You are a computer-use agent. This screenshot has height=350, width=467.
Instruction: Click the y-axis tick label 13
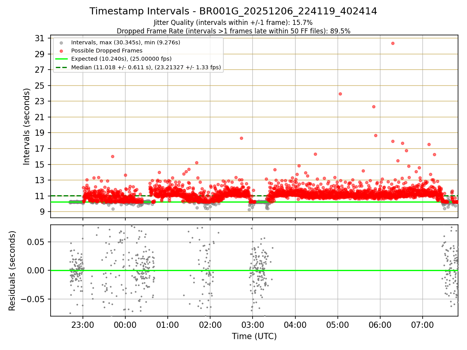[39, 180]
